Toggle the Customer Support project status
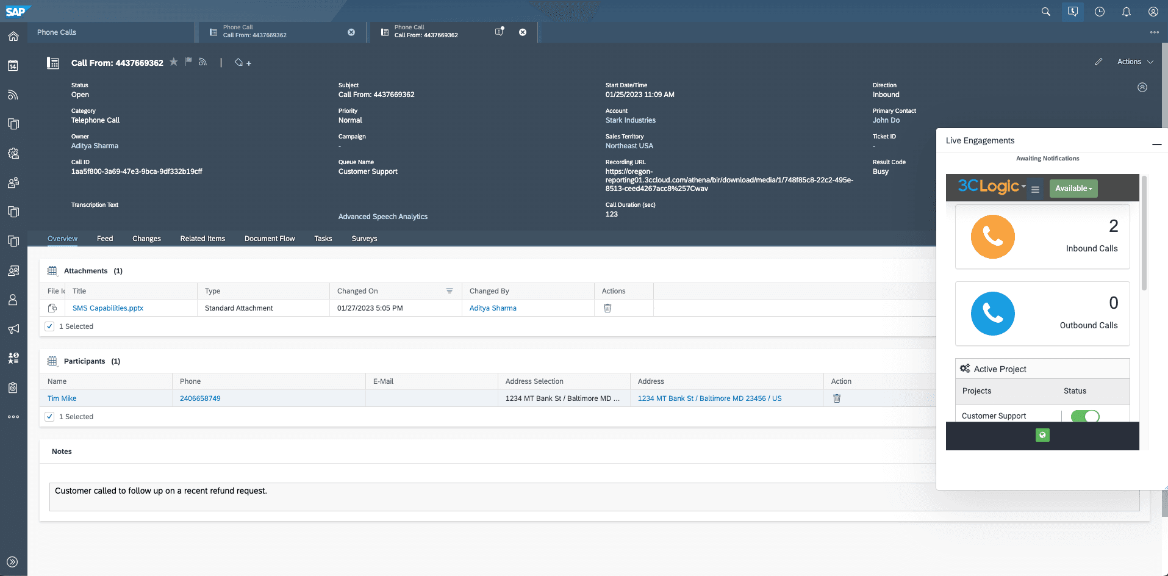The height and width of the screenshot is (576, 1168). click(1085, 416)
